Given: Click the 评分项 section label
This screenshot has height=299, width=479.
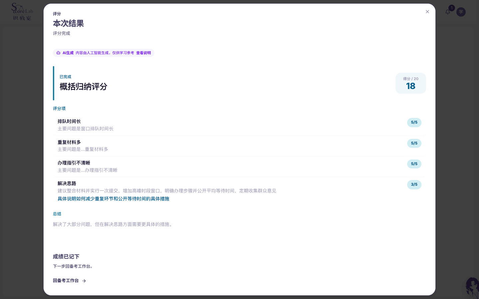Looking at the screenshot, I should click(59, 109).
